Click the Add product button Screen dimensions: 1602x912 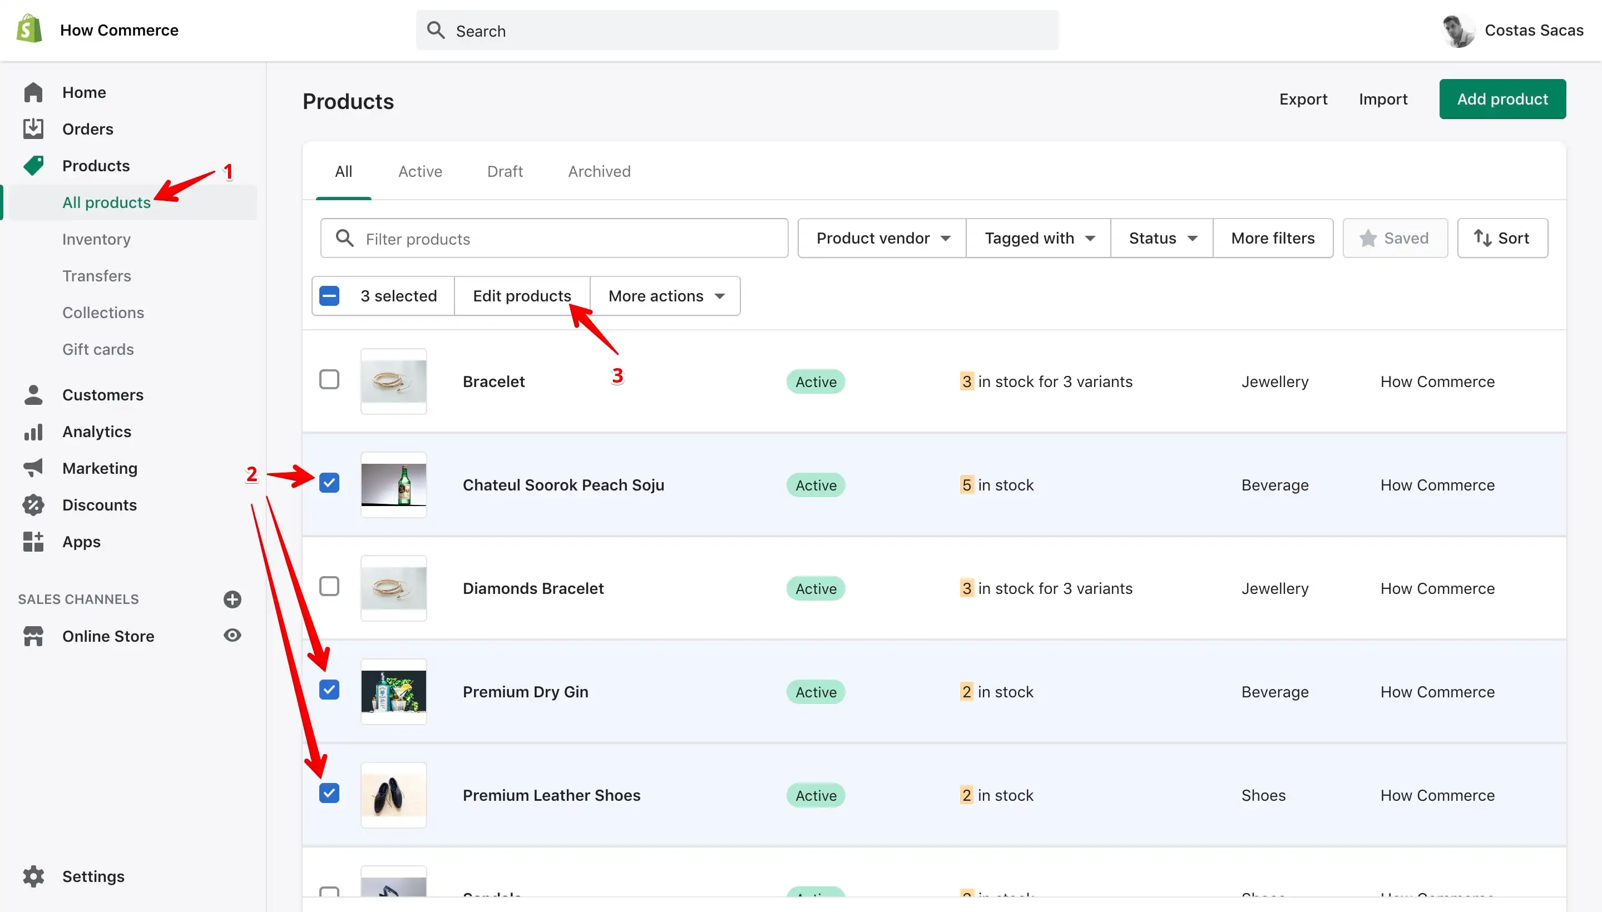pyautogui.click(x=1502, y=99)
